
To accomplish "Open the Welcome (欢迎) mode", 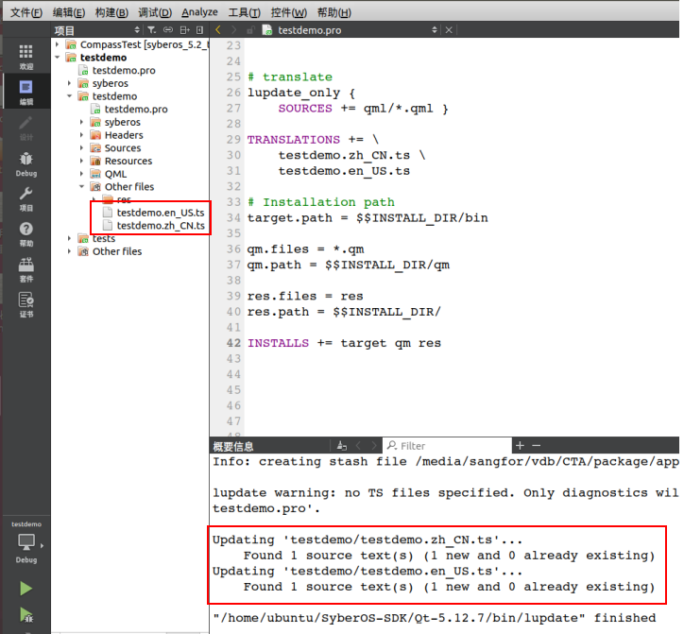I will click(x=26, y=56).
